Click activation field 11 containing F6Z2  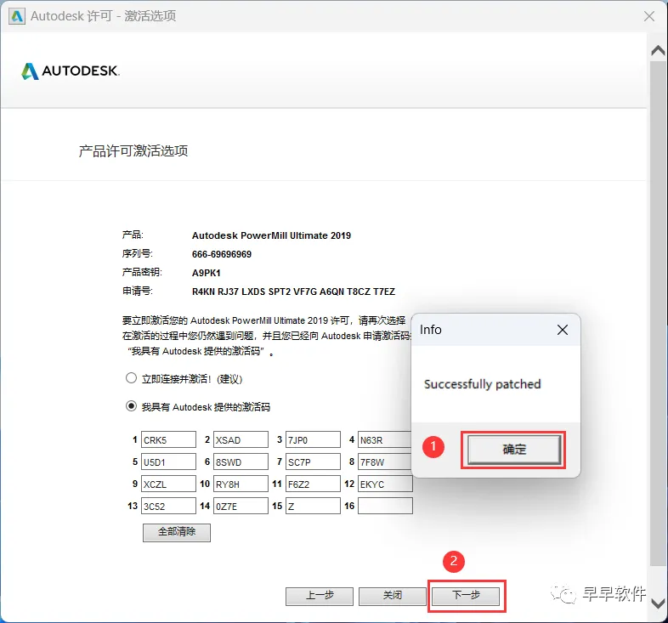[313, 484]
